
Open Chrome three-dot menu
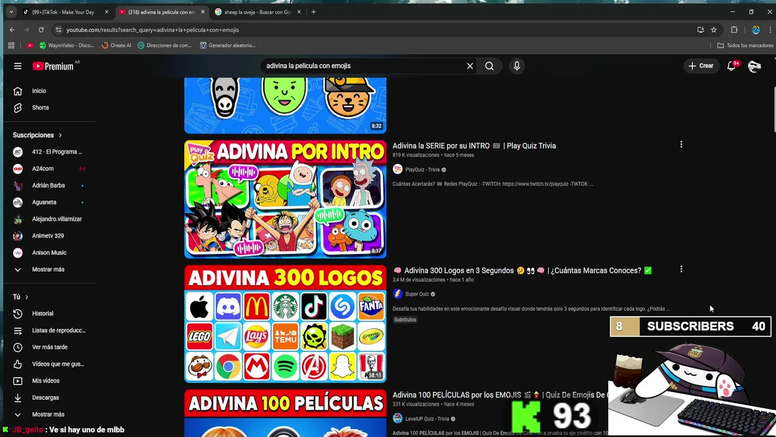click(x=769, y=30)
